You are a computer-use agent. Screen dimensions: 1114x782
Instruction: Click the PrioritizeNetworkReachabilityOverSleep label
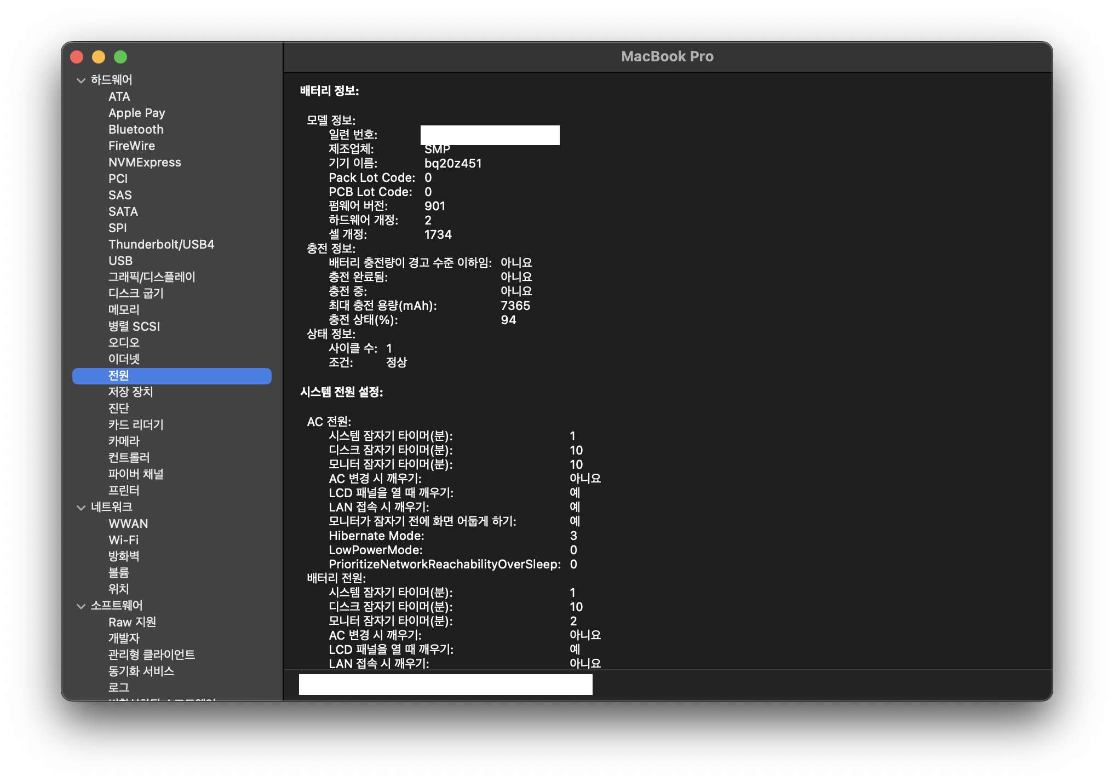click(x=445, y=564)
